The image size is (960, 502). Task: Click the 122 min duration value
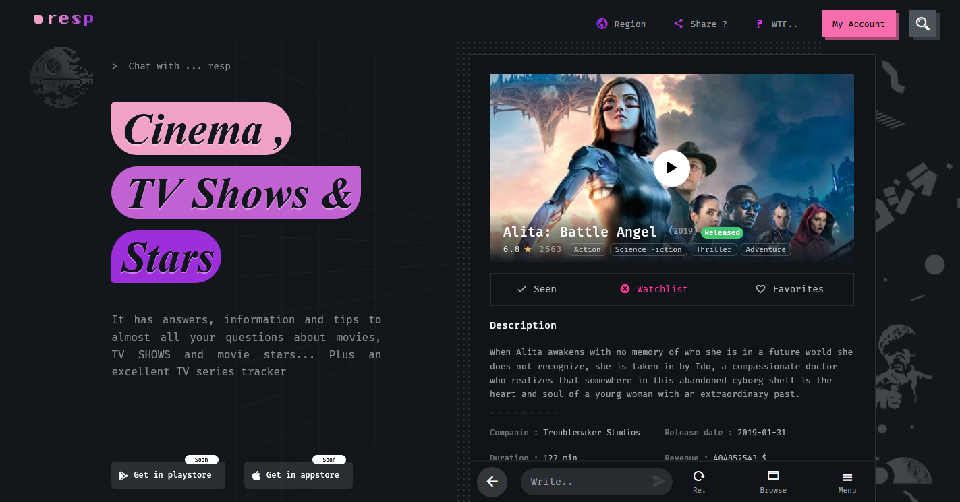coord(560,458)
